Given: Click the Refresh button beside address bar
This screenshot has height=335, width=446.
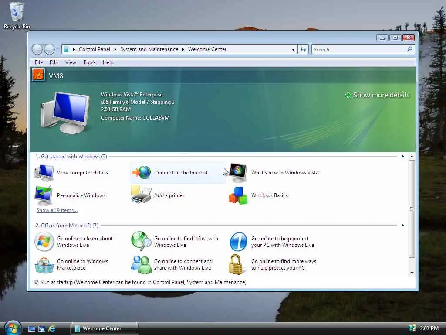Looking at the screenshot, I should coord(303,50).
